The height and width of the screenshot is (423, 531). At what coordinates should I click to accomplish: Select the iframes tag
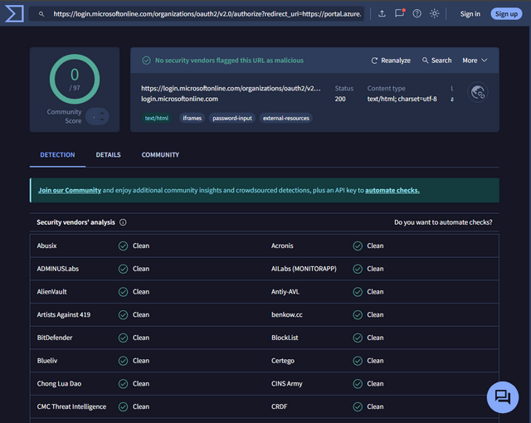192,118
